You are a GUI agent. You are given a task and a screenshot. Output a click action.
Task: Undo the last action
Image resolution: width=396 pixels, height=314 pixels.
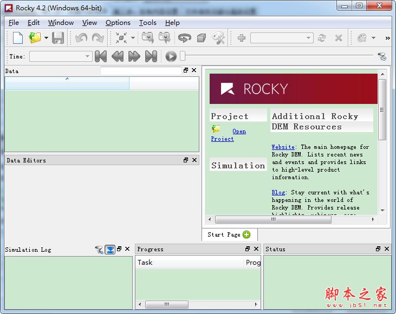(81, 38)
